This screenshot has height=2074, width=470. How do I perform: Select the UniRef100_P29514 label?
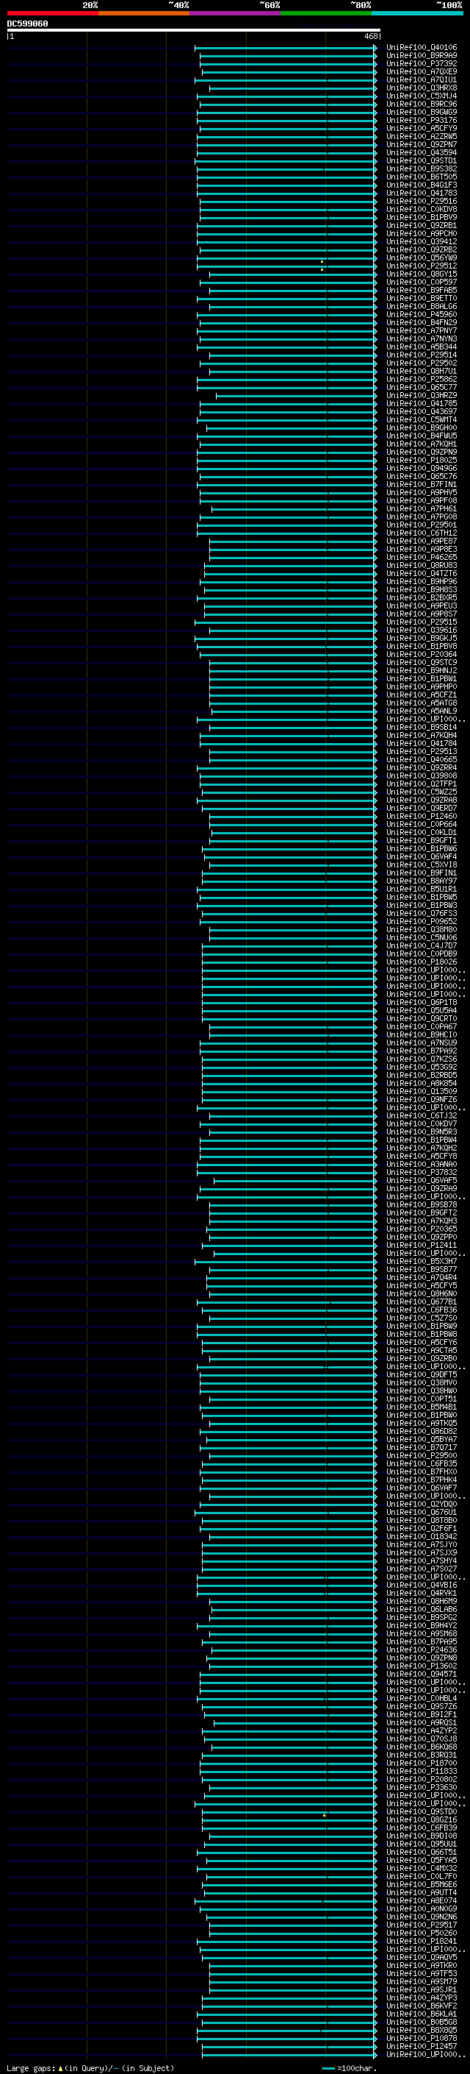point(422,355)
